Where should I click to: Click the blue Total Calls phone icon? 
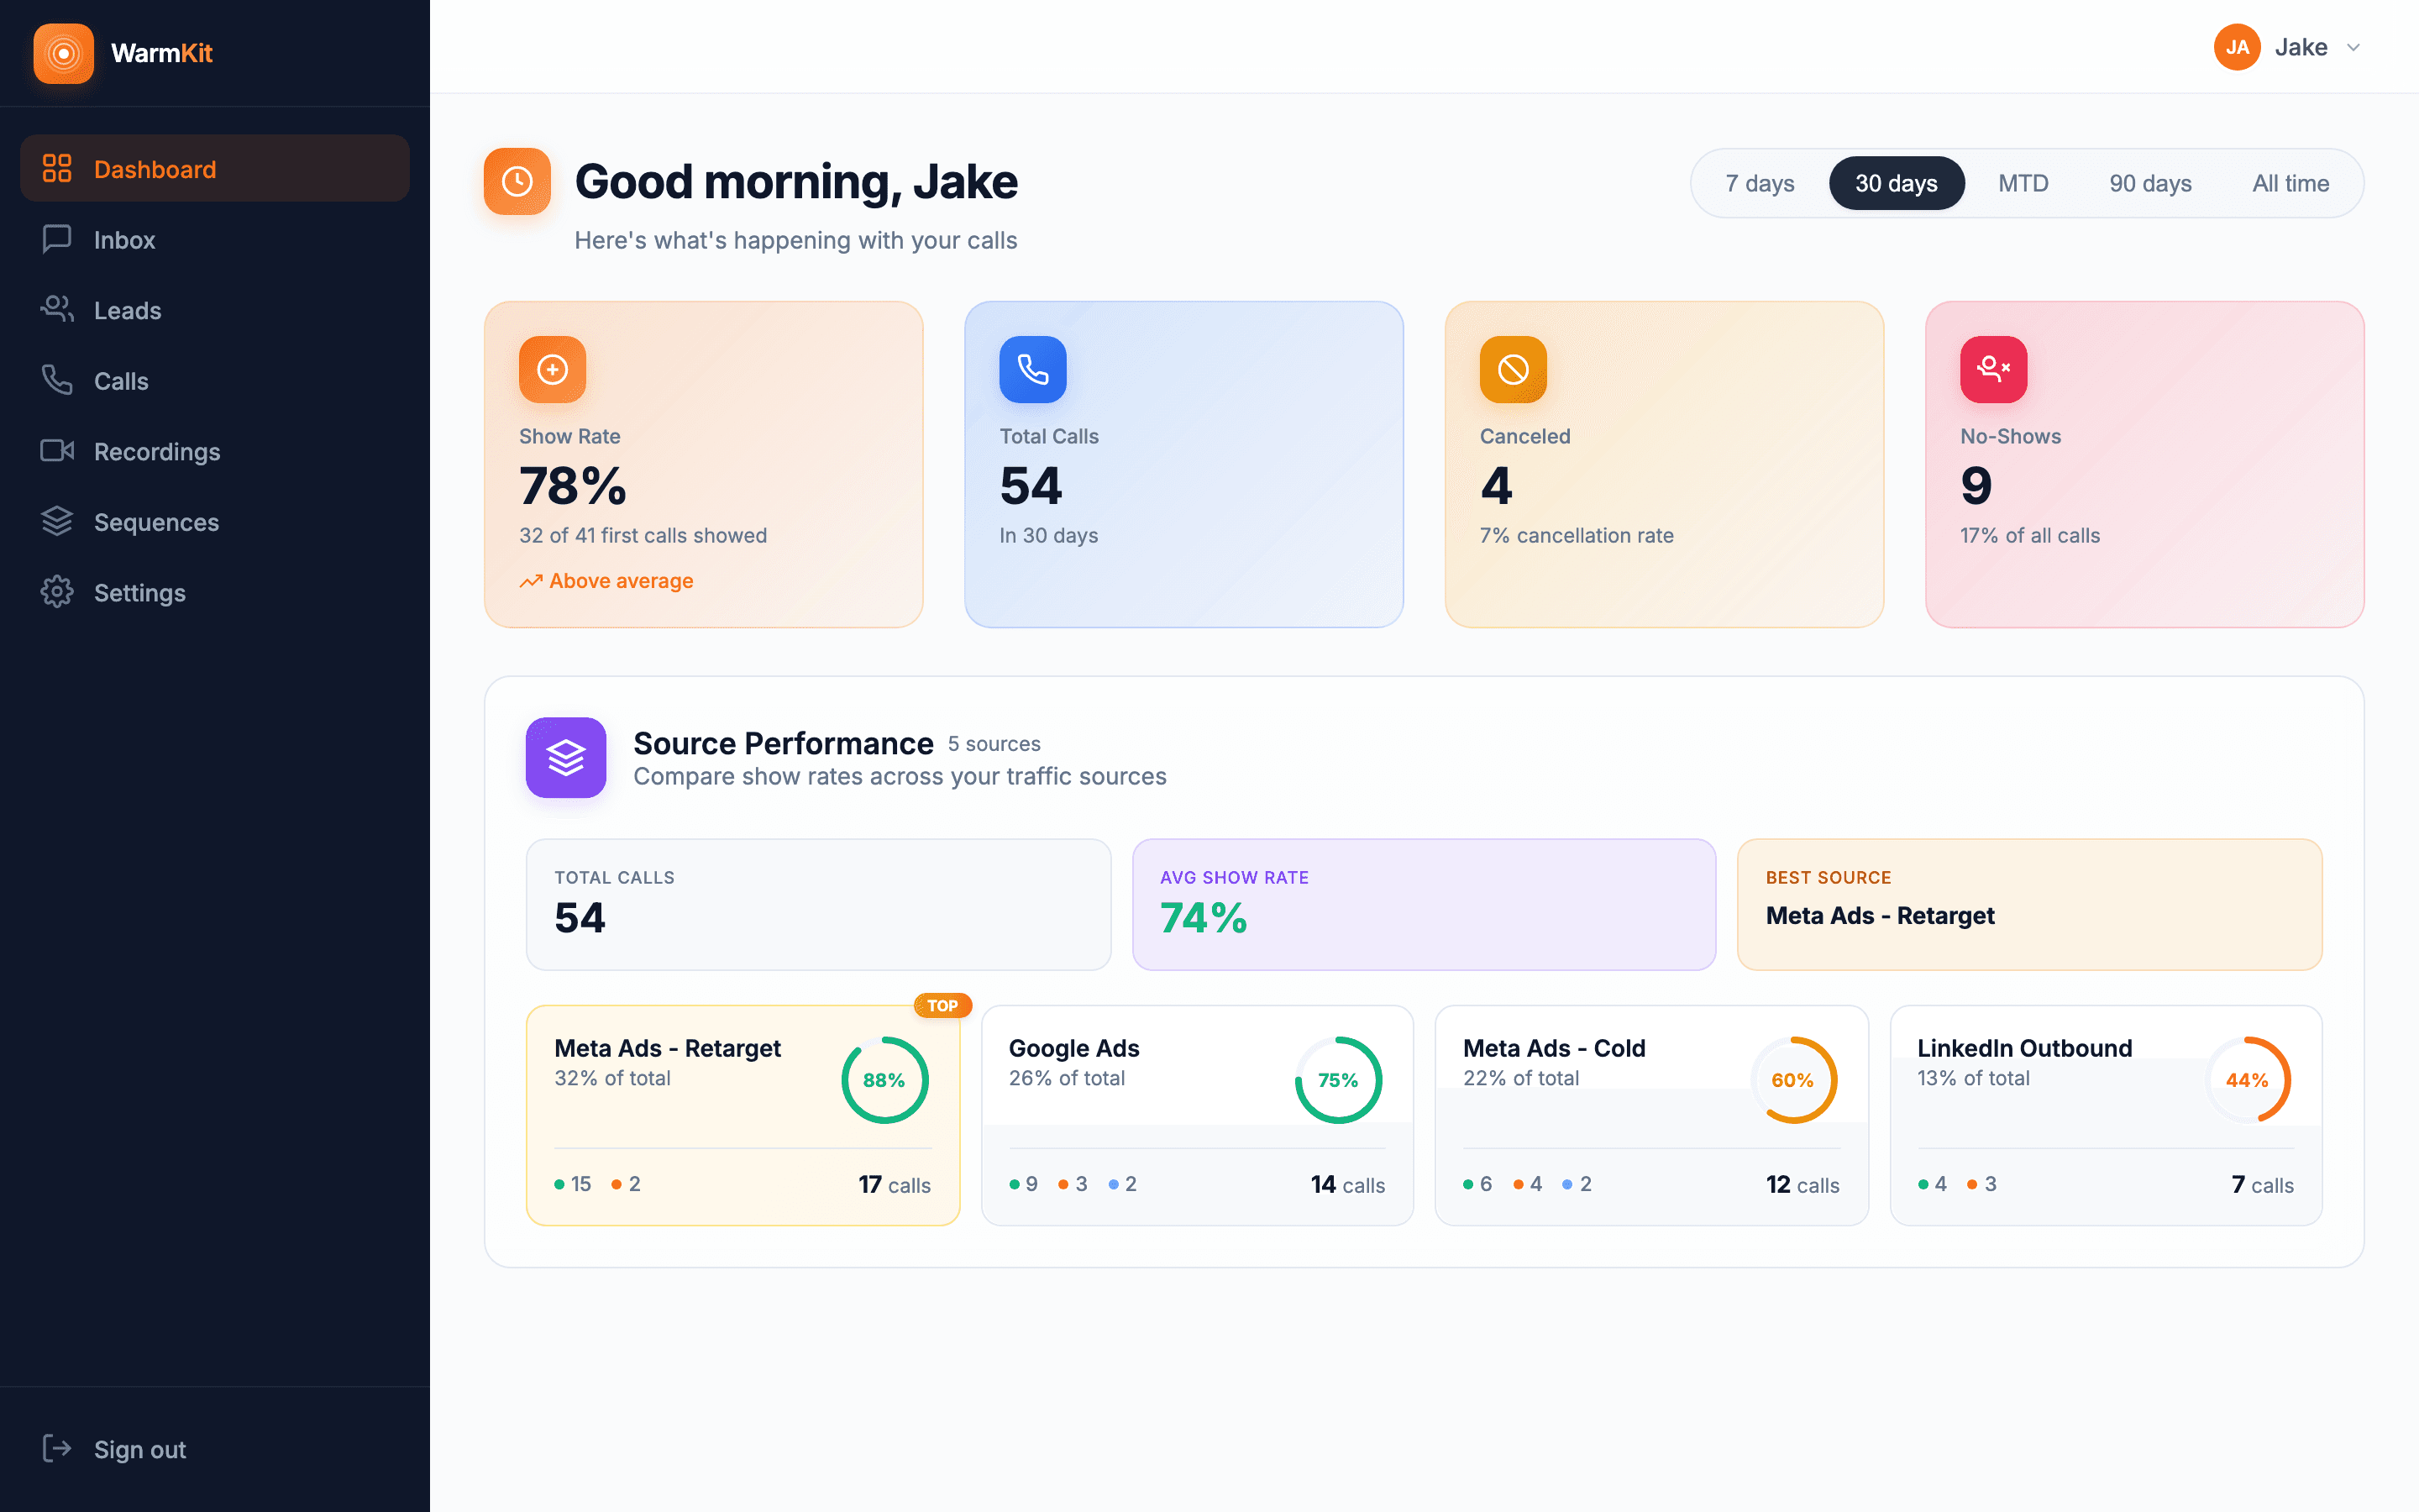coord(1032,369)
